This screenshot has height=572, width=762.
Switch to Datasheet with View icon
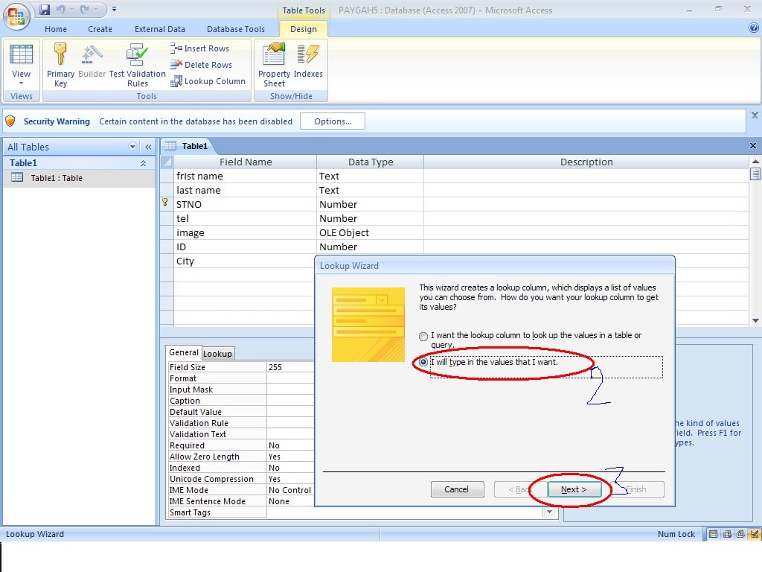point(22,54)
